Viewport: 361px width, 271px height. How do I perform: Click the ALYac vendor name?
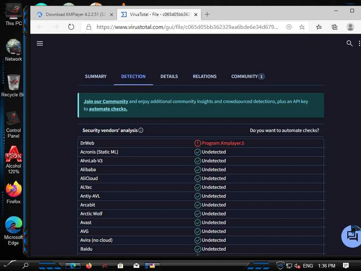coord(86,187)
